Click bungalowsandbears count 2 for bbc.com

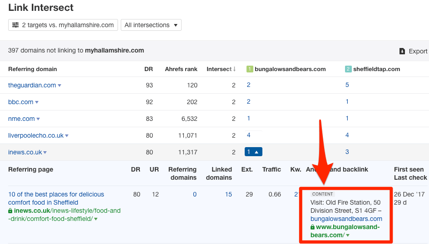248,101
